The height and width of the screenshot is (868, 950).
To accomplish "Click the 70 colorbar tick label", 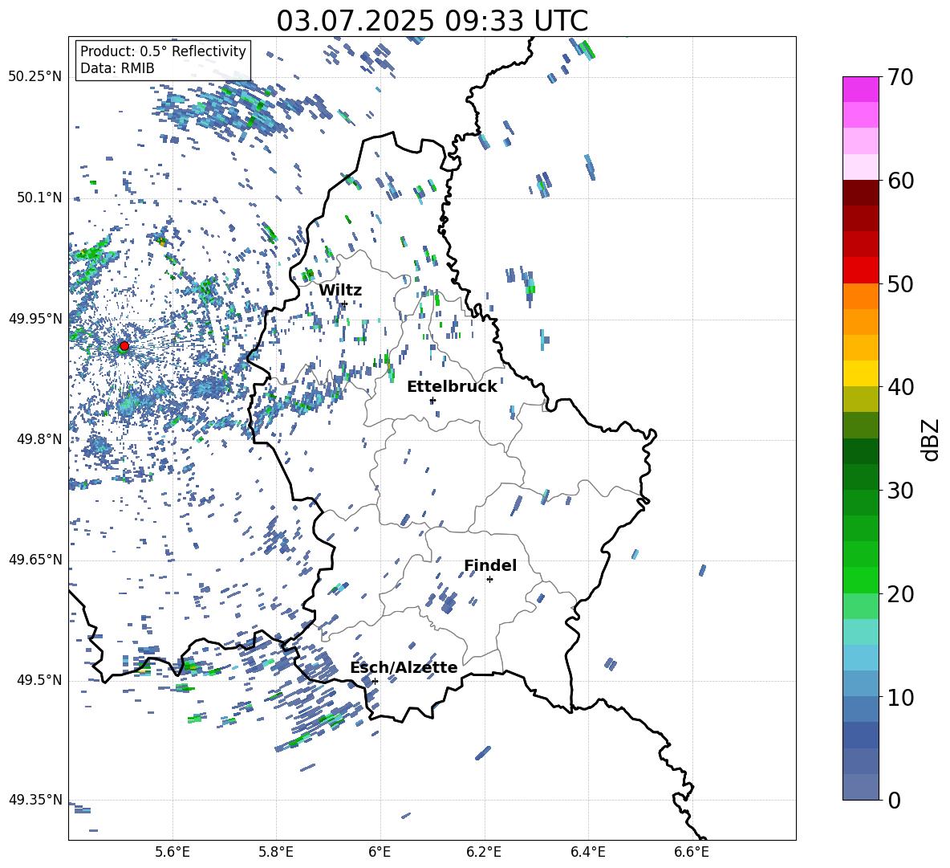I will click(x=900, y=77).
